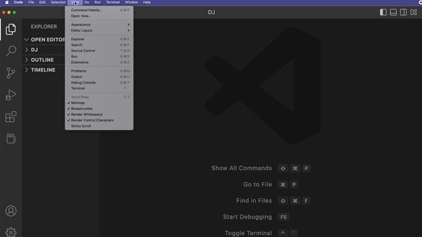This screenshot has height=237, width=422.
Task: Open the Terminal menu in menu bar
Action: tap(113, 2)
